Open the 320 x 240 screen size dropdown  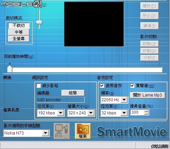pyautogui.click(x=91, y=113)
